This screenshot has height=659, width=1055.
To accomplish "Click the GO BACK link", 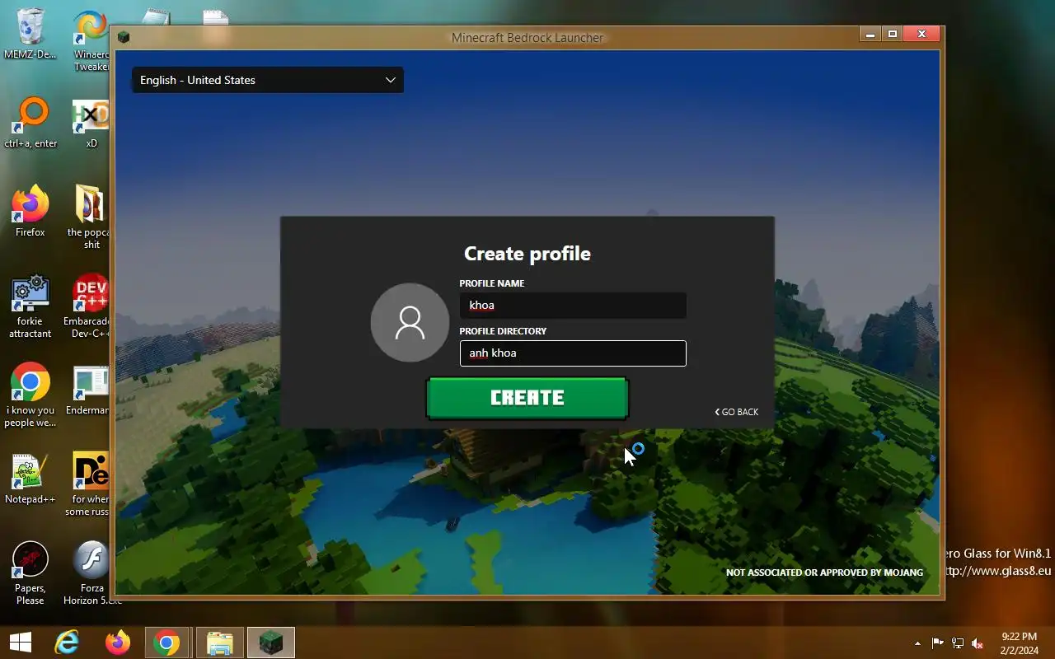I will coord(737,412).
